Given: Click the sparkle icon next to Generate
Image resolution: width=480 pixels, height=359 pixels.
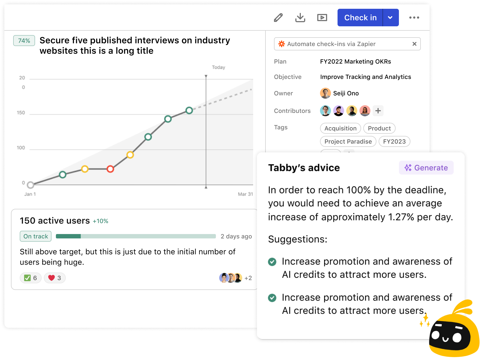Looking at the screenshot, I should pos(408,167).
